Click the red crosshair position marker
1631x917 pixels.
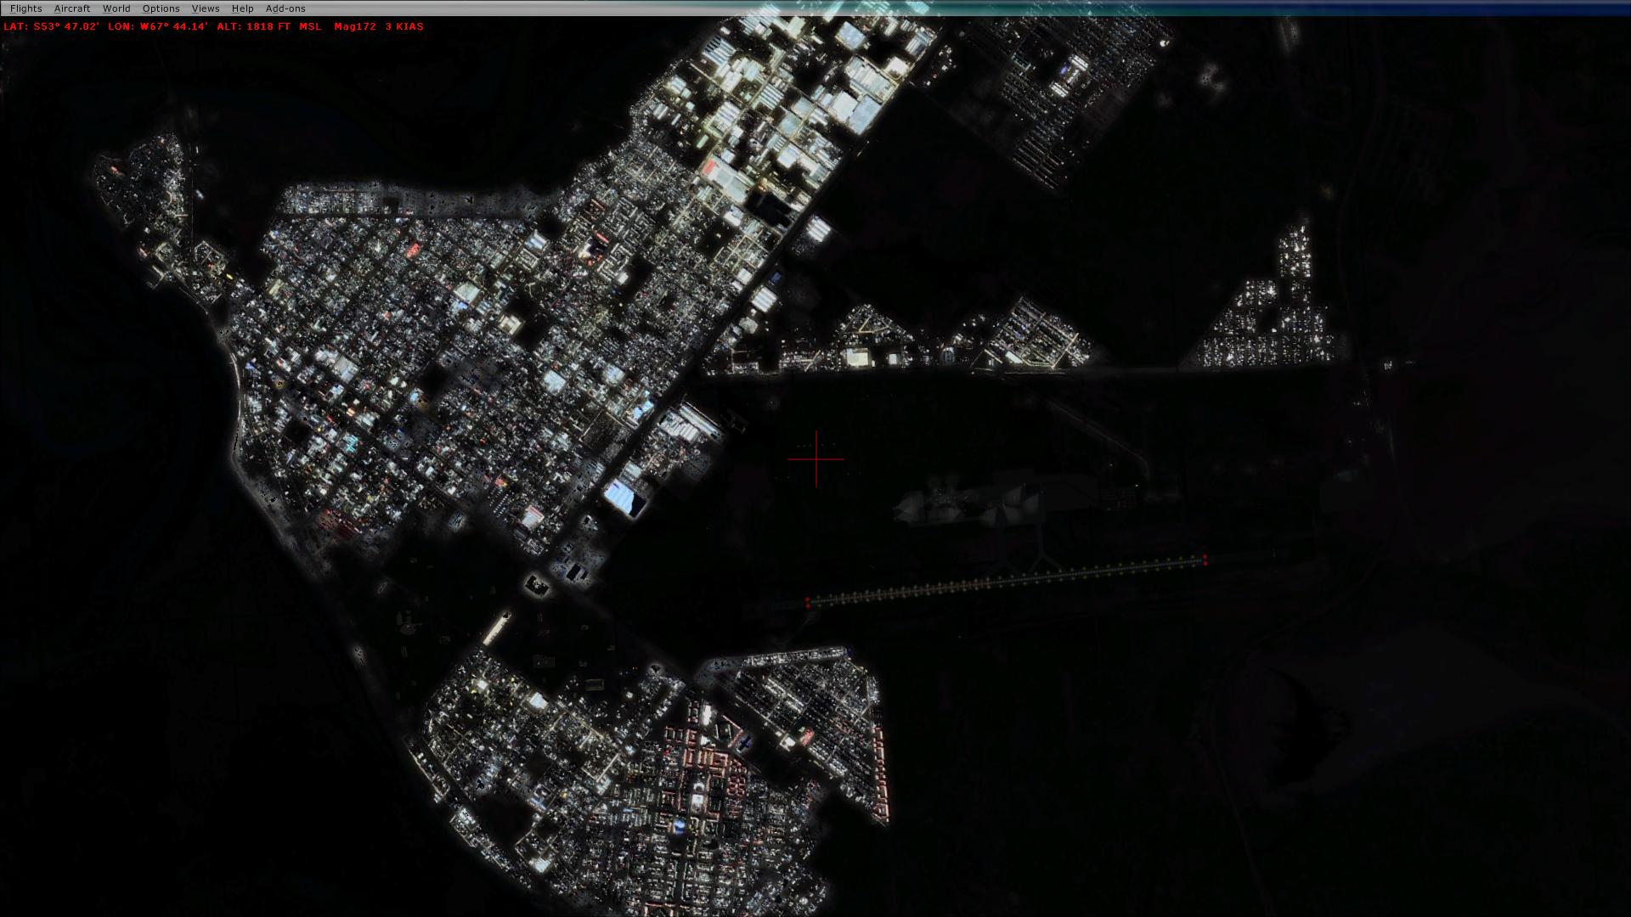pos(816,459)
